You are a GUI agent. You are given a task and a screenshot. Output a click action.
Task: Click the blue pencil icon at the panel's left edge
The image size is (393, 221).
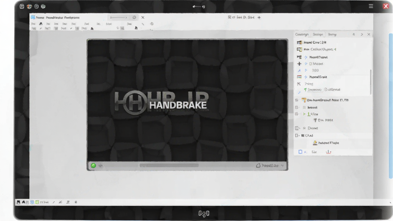point(299,92)
